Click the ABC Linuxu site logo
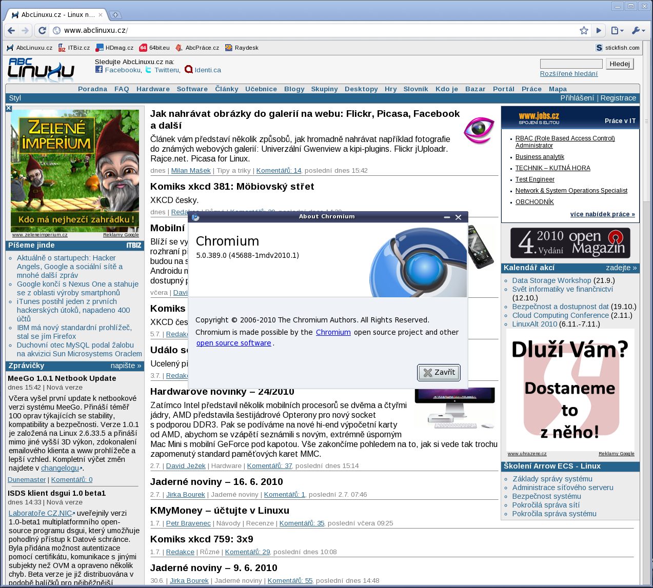 coord(41,70)
